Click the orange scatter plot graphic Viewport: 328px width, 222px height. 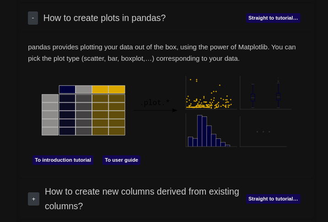[210, 93]
